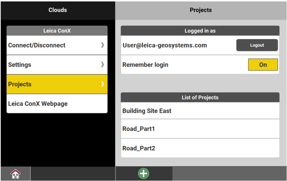
Task: Select the Building Site East project
Action: [147, 111]
